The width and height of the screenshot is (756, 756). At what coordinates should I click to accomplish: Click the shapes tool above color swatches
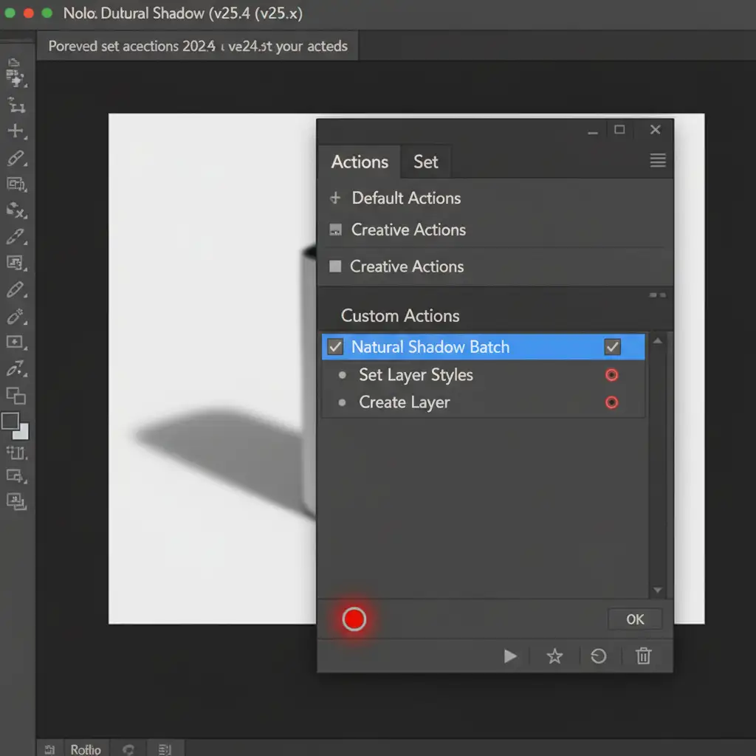(16, 396)
